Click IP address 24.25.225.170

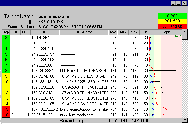click(43, 48)
